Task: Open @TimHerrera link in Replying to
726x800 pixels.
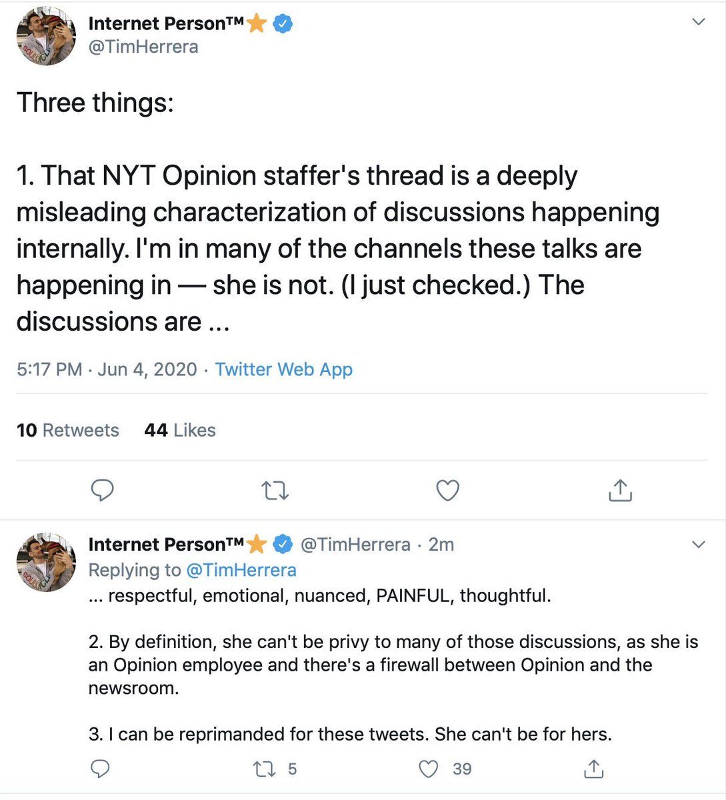Action: pos(241,570)
